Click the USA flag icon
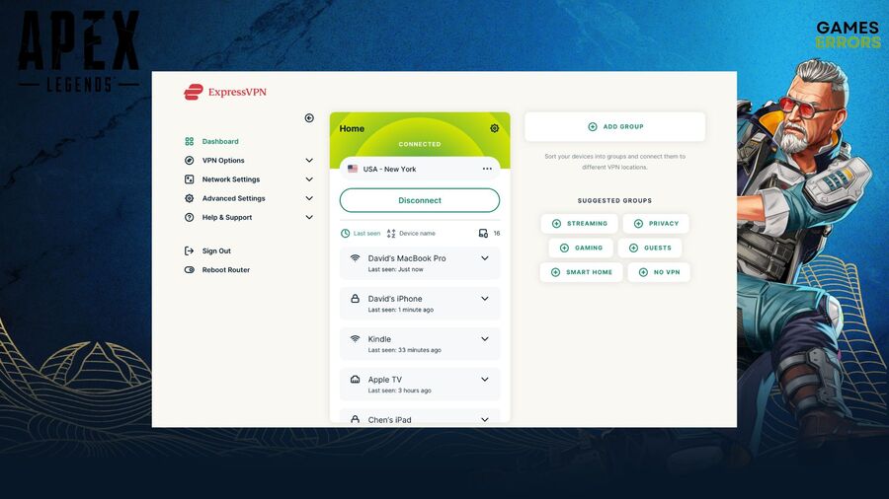Screen dimensions: 889x499 (x=353, y=169)
